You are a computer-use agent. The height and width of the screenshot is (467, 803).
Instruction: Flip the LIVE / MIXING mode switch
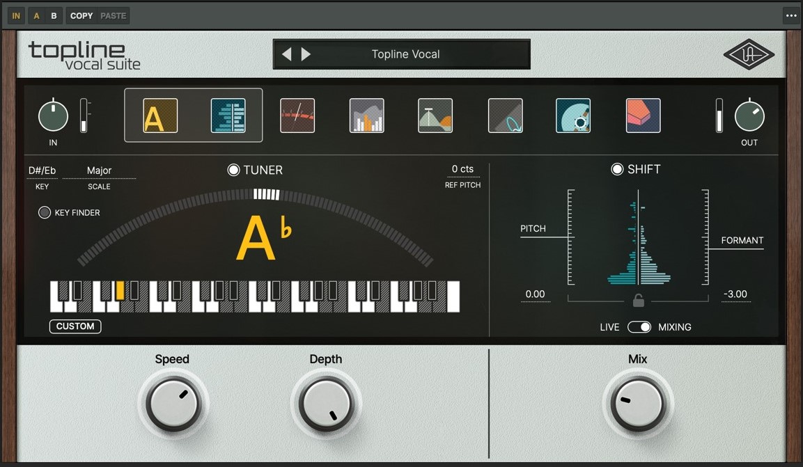pos(639,327)
